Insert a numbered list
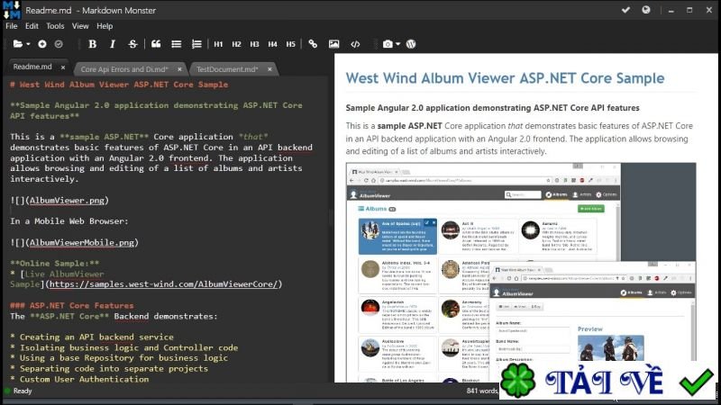 coord(196,44)
